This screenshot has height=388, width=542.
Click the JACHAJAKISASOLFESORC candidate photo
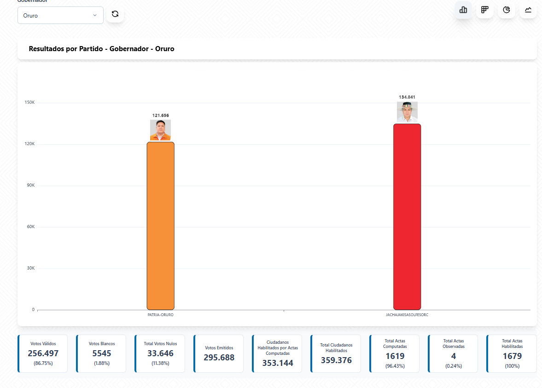pos(407,112)
